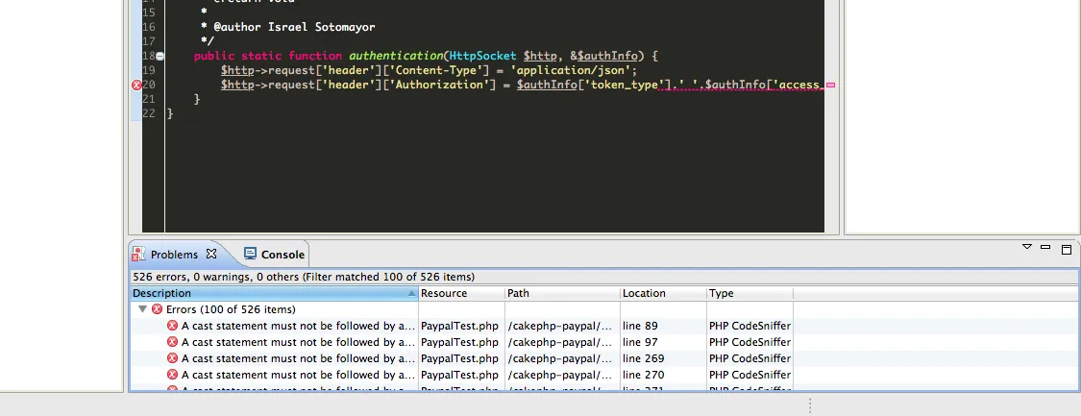The width and height of the screenshot is (1081, 416).
Task: Click the '526 errors, 0 warnings' summary text
Action: (x=304, y=277)
